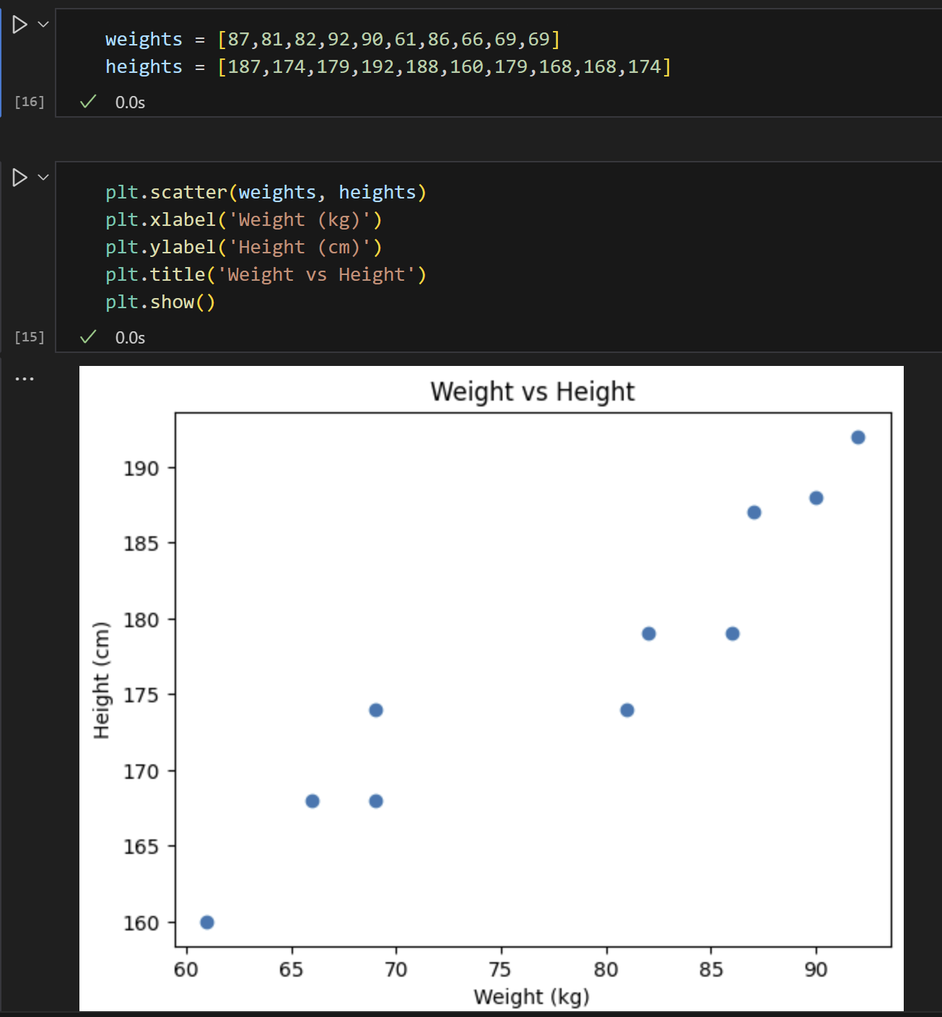Screen dimensions: 942x1017
Task: Open run options dropdown for weights cell
Action: 43,25
